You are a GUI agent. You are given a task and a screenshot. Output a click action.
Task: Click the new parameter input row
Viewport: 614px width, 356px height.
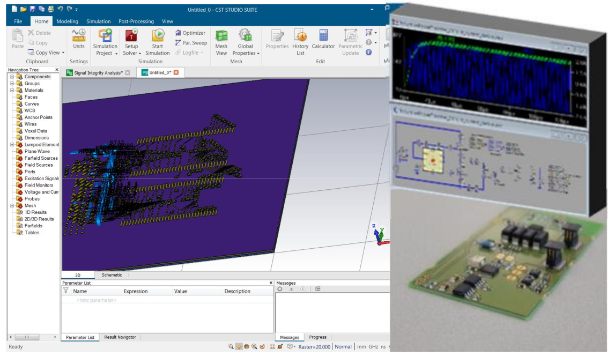point(167,300)
